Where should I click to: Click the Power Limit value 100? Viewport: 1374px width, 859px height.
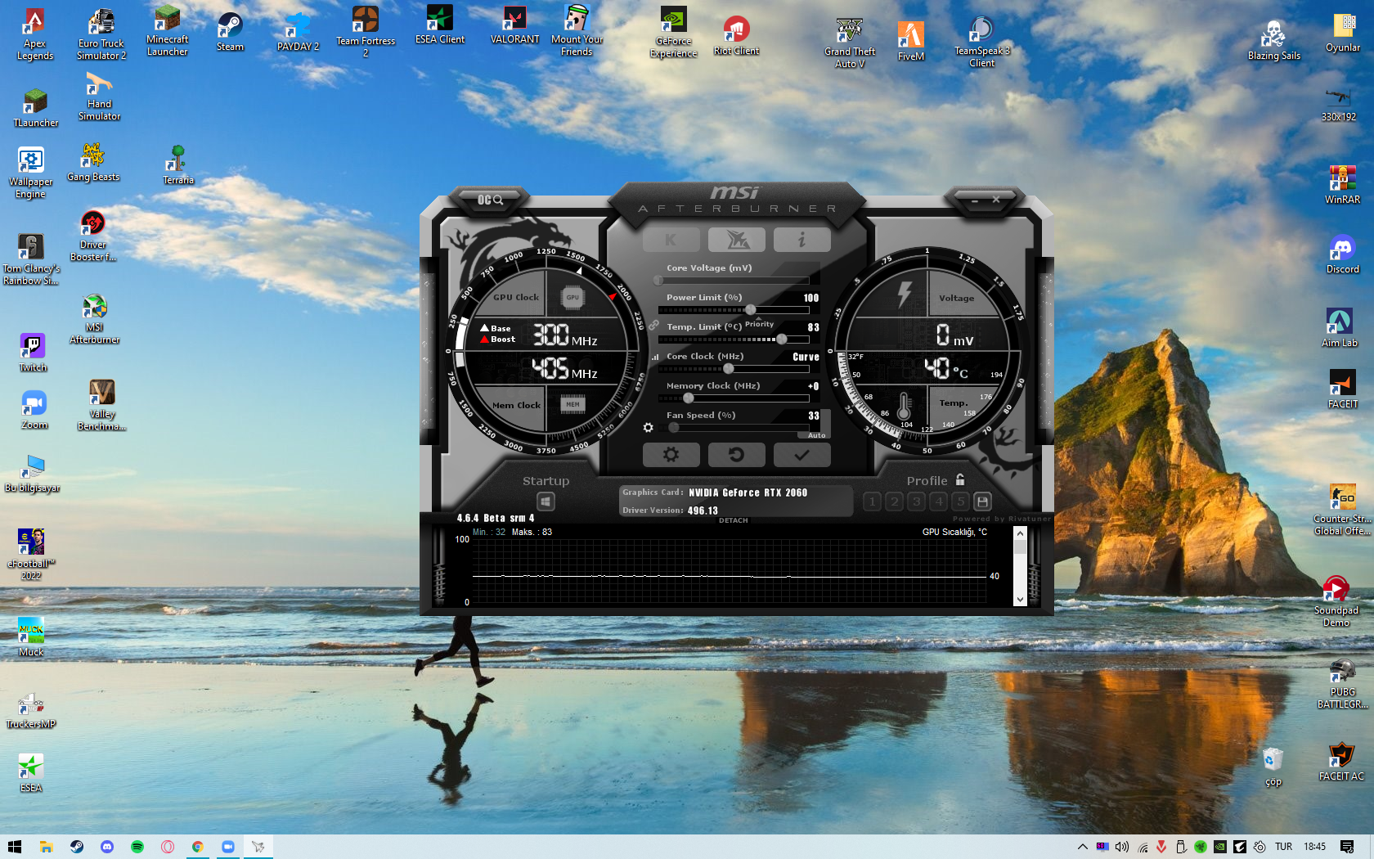810,299
